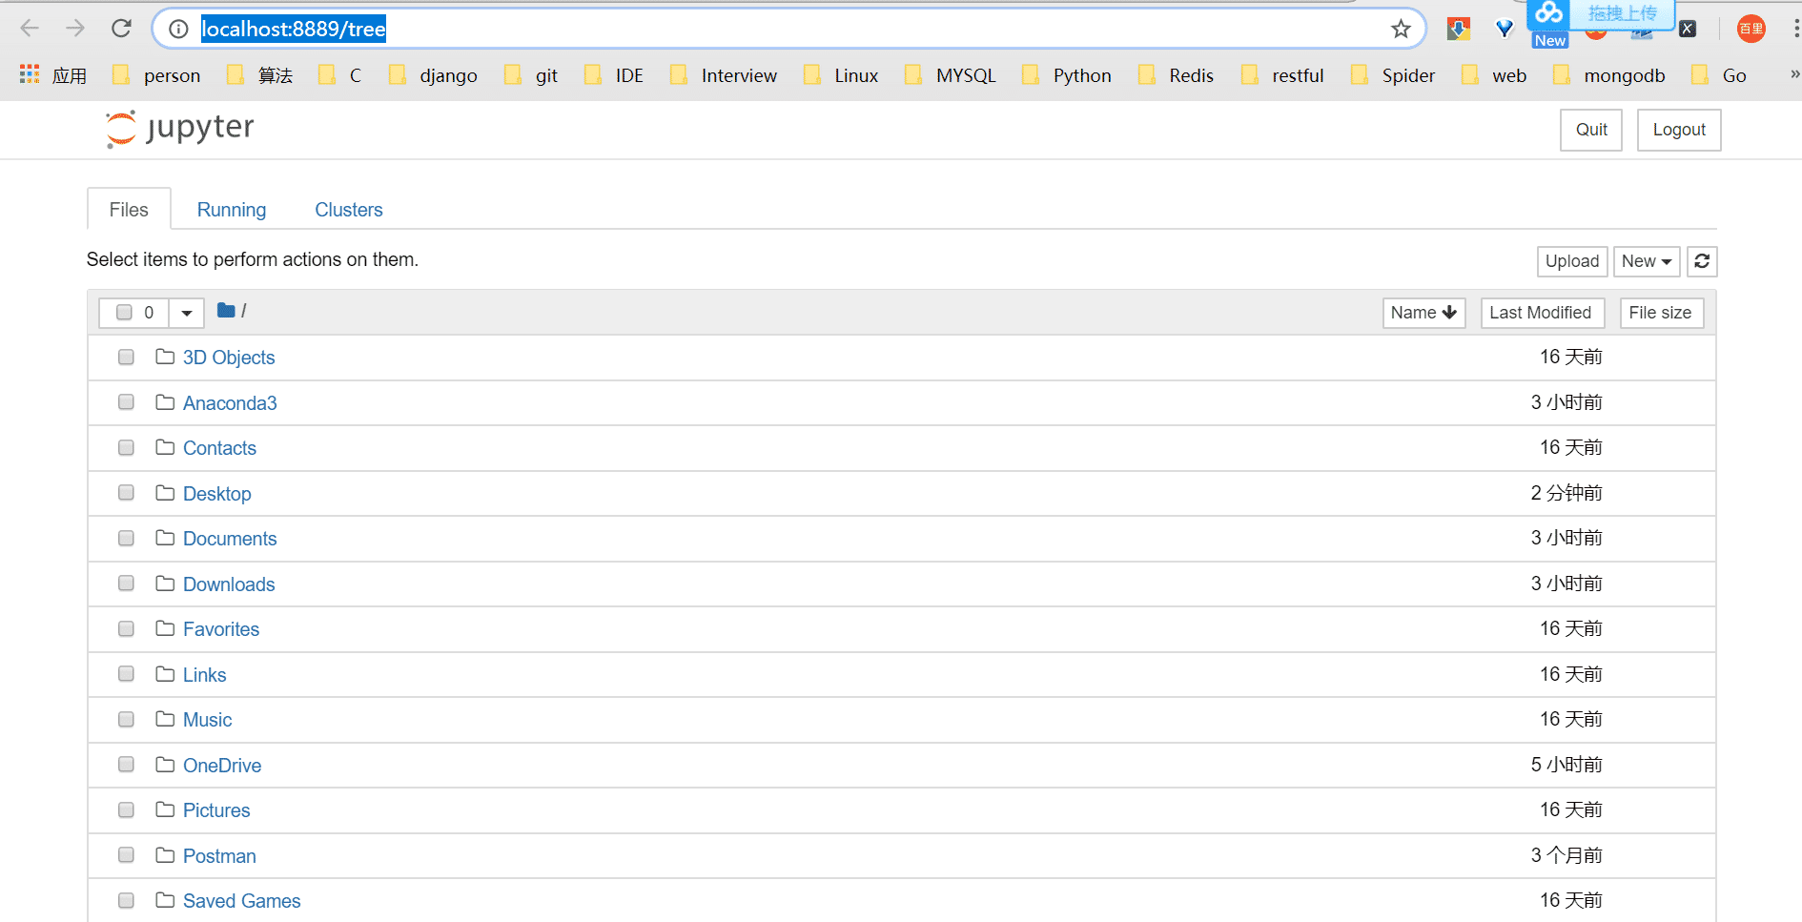Screen dimensions: 1802x922
Task: Click the folder icon beside Postman
Action: click(165, 855)
